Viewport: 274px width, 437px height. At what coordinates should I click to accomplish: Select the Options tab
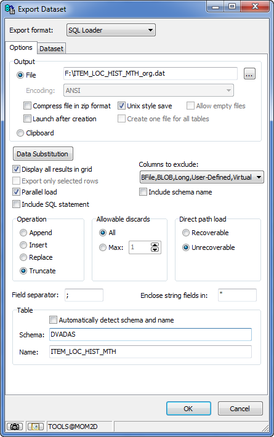click(21, 47)
